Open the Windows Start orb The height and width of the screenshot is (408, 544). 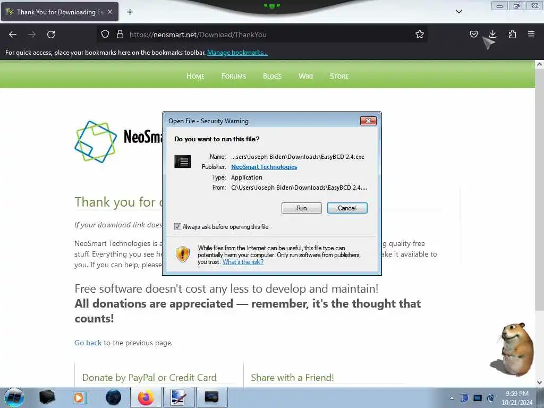[x=14, y=397]
